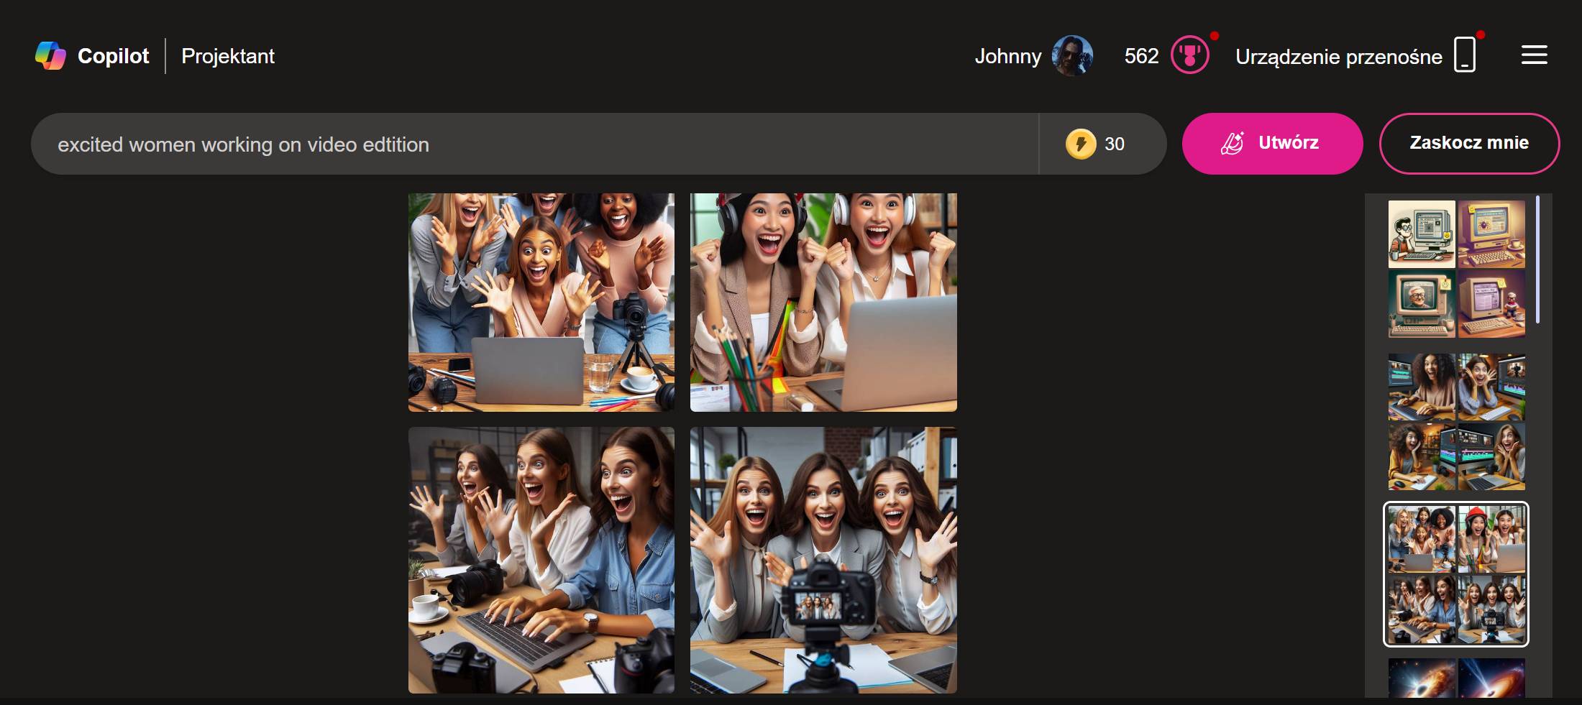Click the history panel scrollbar

coord(1537,259)
